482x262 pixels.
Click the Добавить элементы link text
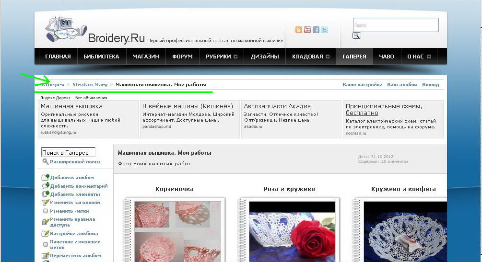[x=75, y=194]
